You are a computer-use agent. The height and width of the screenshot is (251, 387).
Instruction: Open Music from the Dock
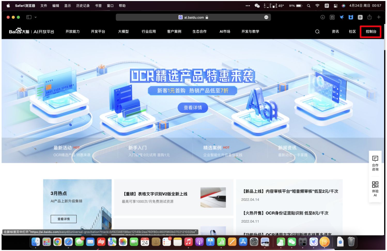tap(188, 242)
